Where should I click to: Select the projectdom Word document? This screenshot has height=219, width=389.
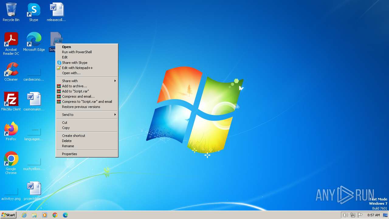tap(34, 191)
